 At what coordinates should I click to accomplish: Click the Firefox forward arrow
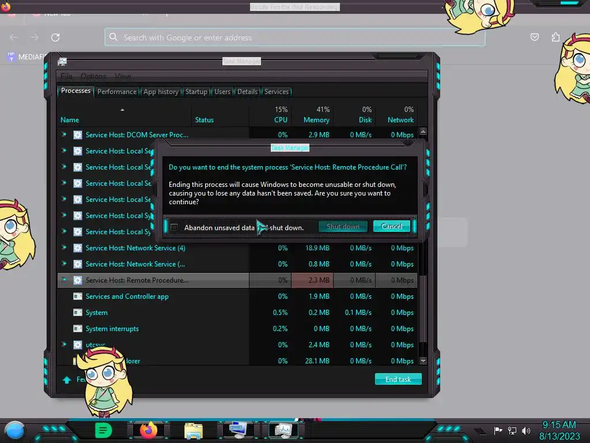(x=35, y=37)
